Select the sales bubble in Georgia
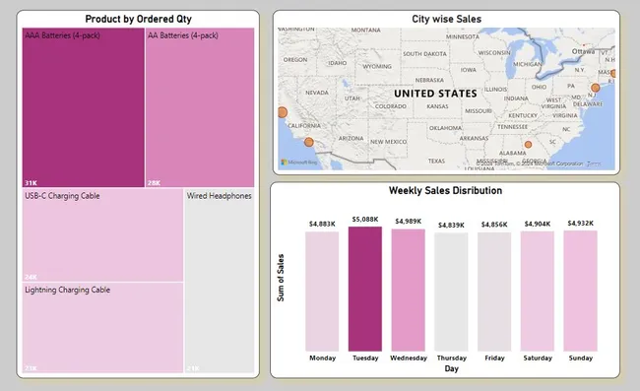The width and height of the screenshot is (640, 391). 528,145
